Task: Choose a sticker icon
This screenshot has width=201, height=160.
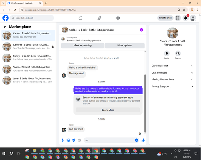Action: pyautogui.click(x=74, y=140)
